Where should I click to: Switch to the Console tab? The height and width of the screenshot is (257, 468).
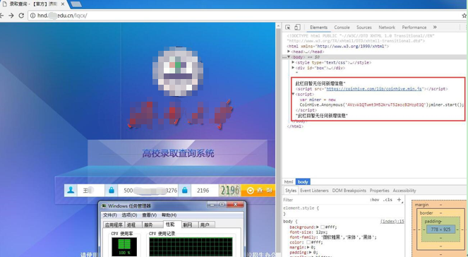click(342, 27)
